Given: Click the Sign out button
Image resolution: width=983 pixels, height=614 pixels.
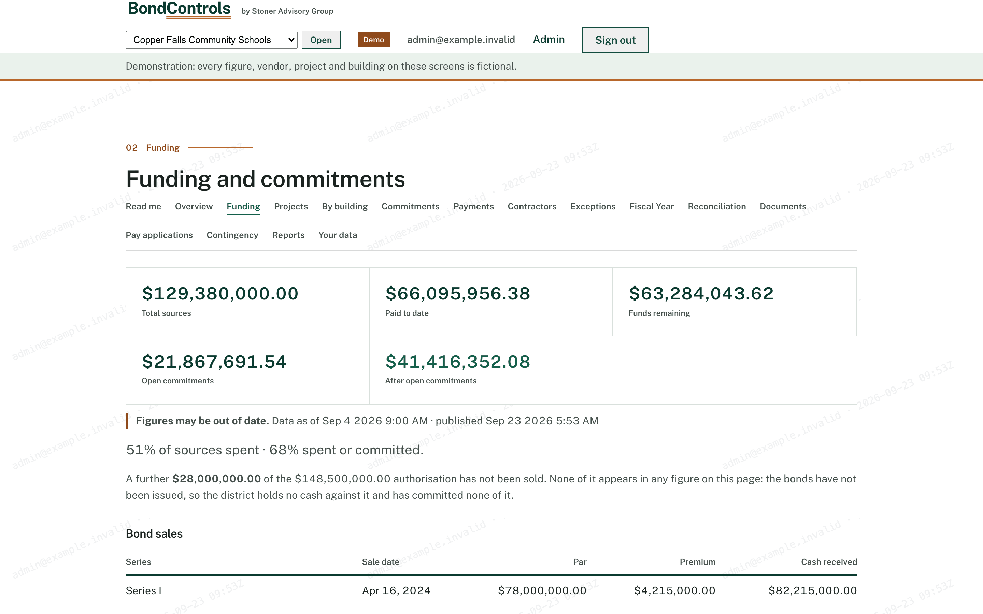Looking at the screenshot, I should 615,40.
